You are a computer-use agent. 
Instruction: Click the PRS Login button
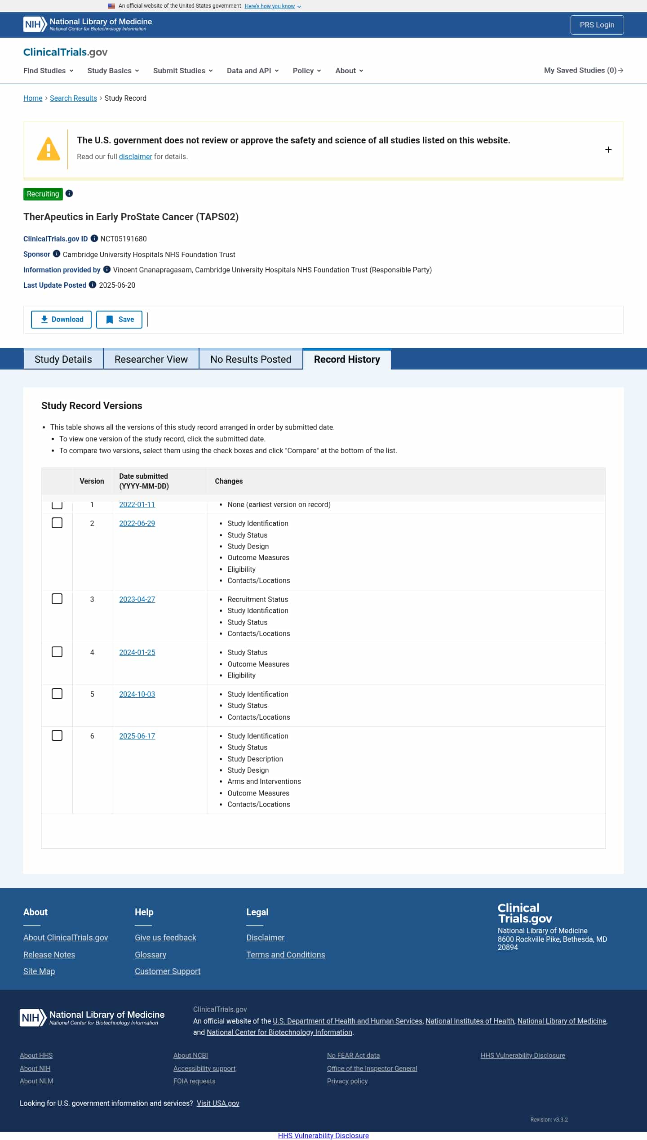coord(597,25)
